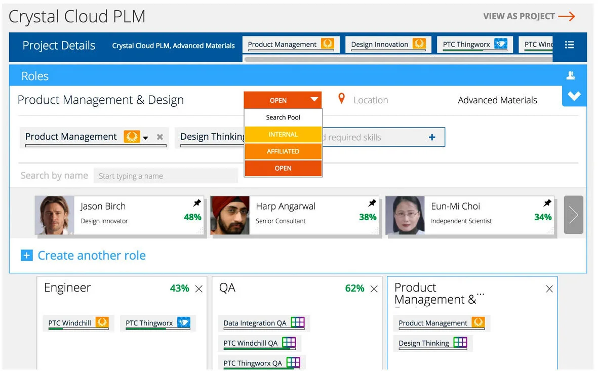Viewport: 598px width, 371px height.
Task: Open Eun-Mi Choi profile photo
Action: tap(405, 215)
